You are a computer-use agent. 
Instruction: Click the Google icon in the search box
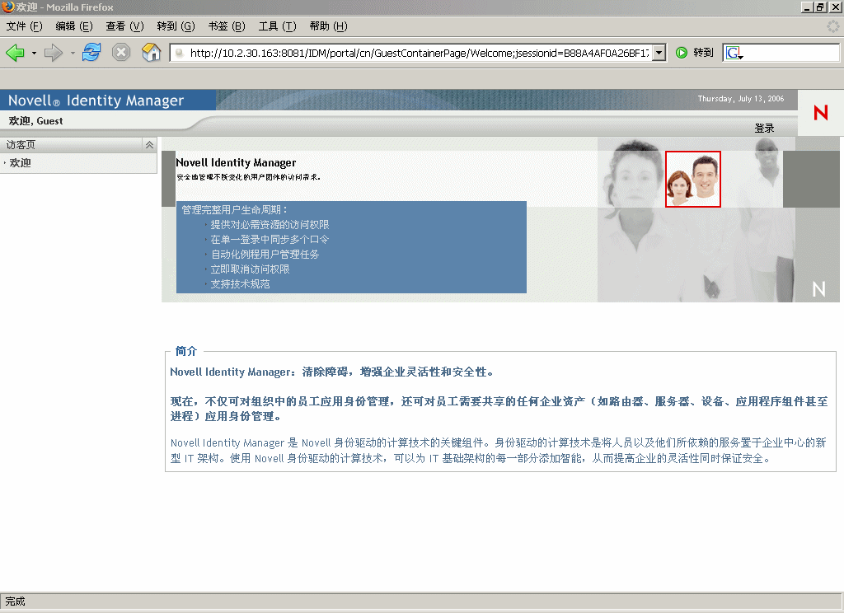coord(733,52)
